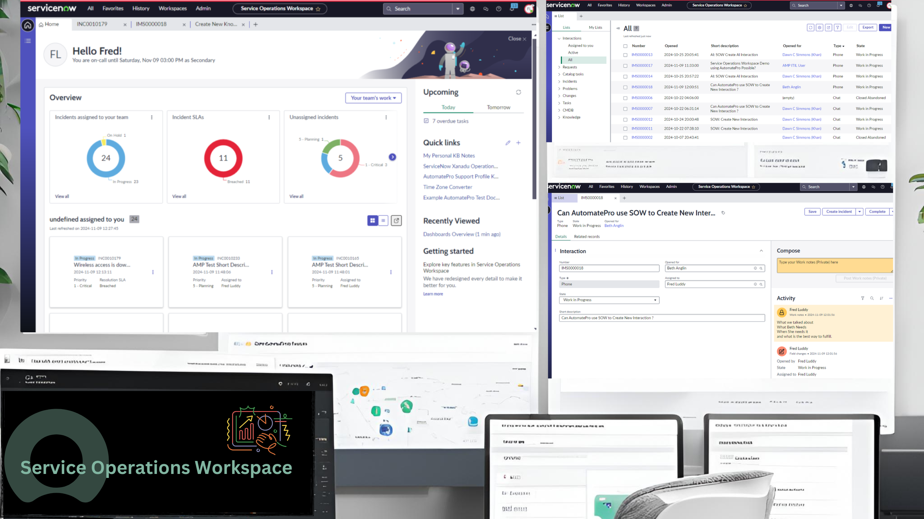Toggle the select-all checkbox in list header
924x519 pixels.
click(626, 46)
